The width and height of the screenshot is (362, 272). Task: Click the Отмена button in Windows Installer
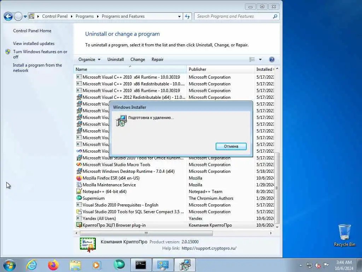coord(231,146)
